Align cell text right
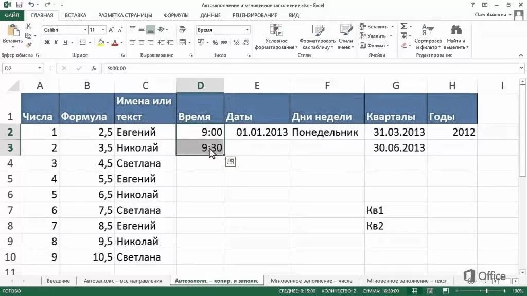 (151, 42)
